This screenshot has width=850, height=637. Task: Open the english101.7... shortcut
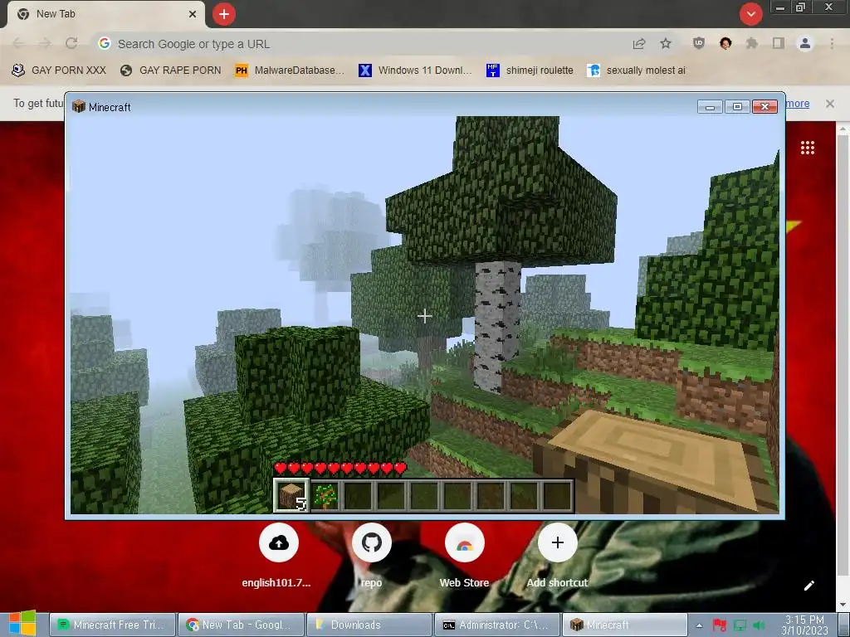tap(279, 542)
